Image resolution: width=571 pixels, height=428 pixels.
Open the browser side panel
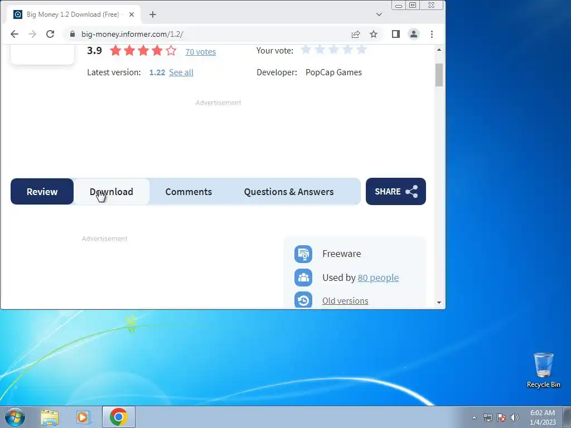coord(396,34)
